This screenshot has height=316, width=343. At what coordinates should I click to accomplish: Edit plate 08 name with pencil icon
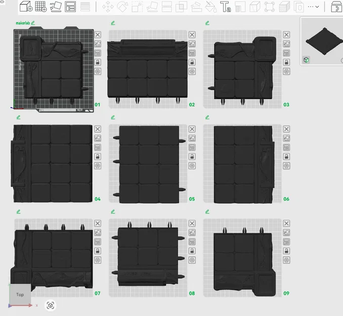coord(113,211)
